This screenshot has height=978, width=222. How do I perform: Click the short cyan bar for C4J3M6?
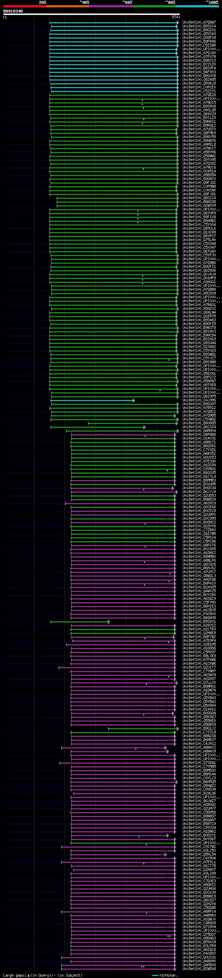(93, 401)
